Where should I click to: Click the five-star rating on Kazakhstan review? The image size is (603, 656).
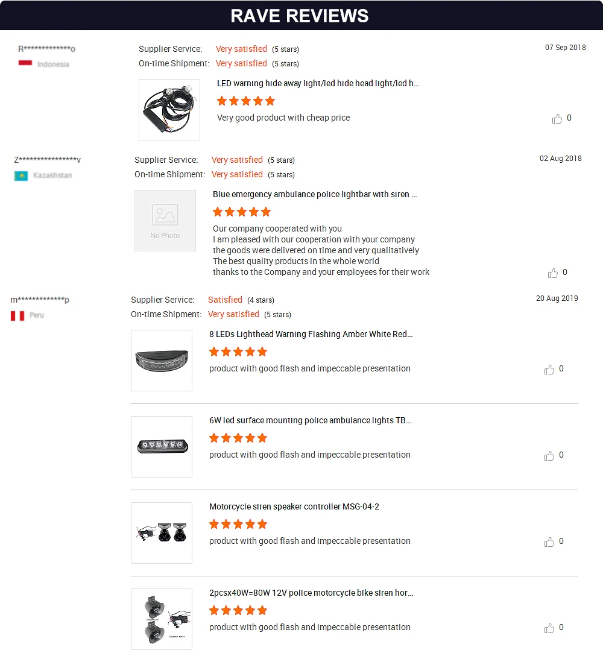point(242,212)
